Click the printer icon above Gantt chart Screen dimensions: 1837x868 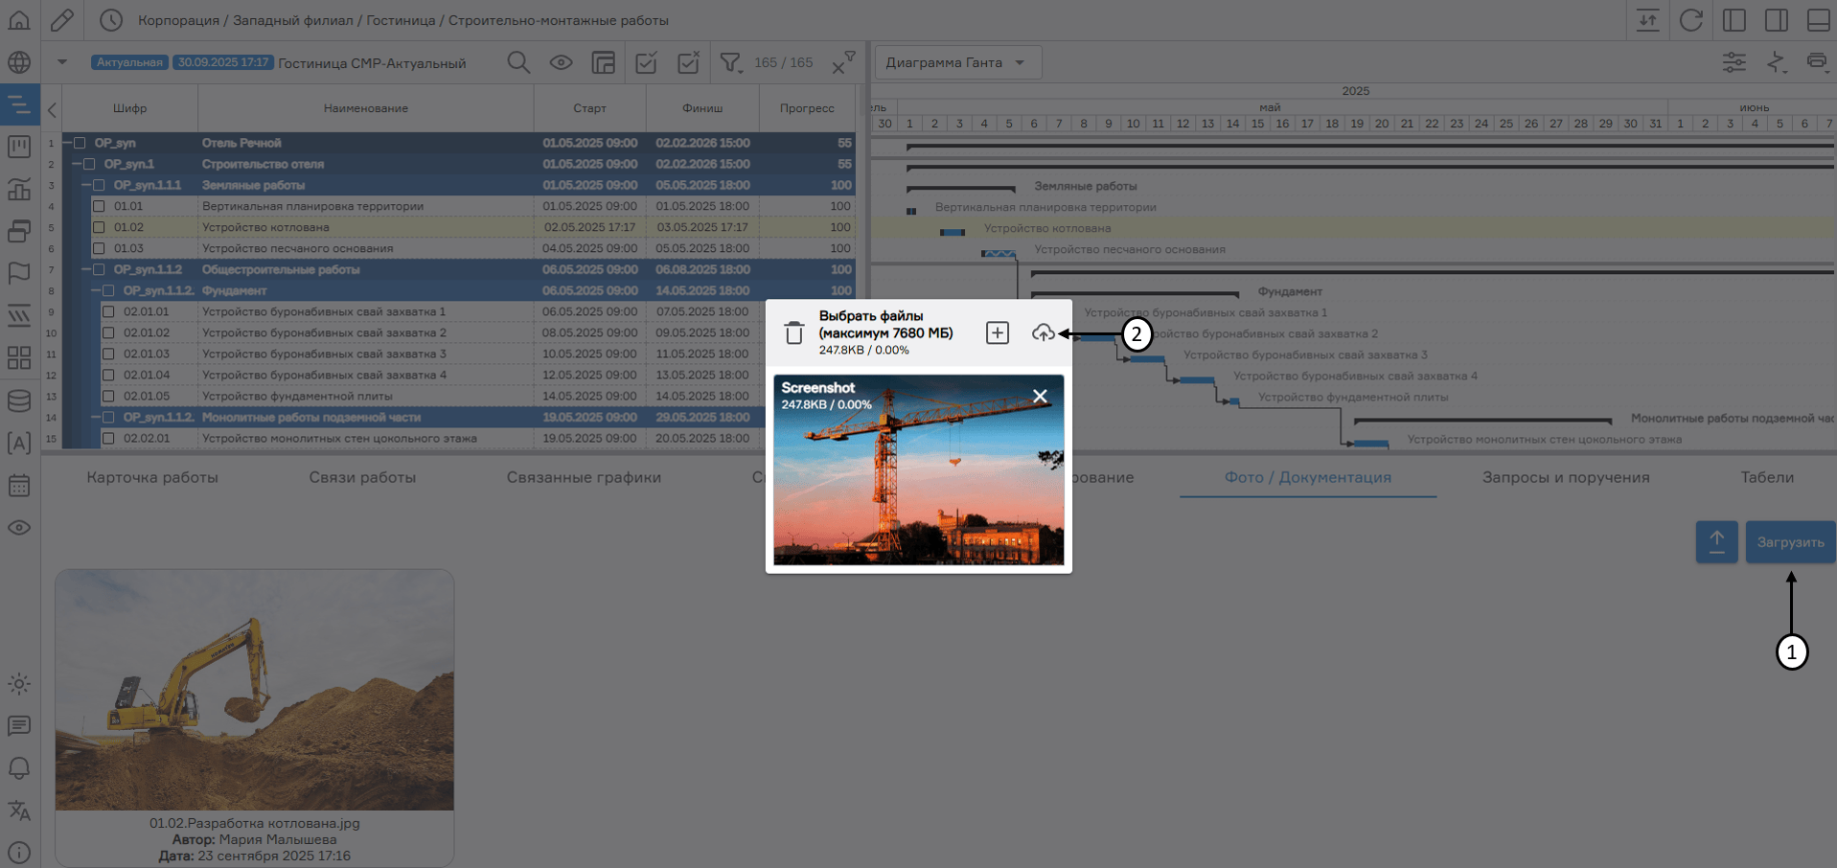click(x=1816, y=62)
